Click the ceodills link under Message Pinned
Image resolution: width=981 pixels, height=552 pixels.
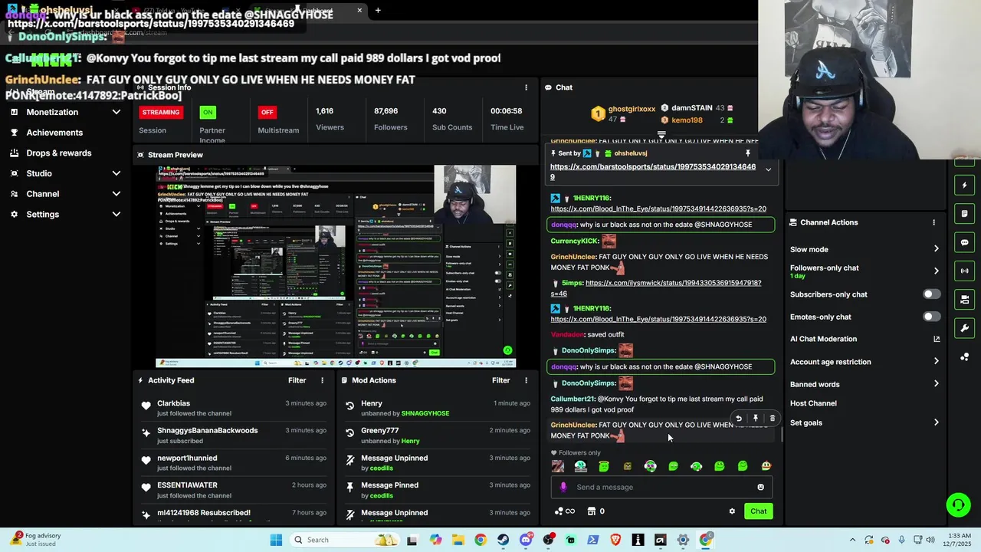click(x=381, y=495)
